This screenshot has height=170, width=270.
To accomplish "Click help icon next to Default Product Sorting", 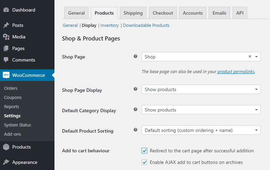I will tap(136, 130).
